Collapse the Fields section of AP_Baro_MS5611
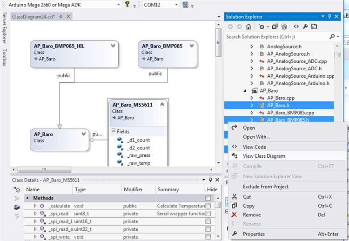349x241 pixels. tap(114, 130)
